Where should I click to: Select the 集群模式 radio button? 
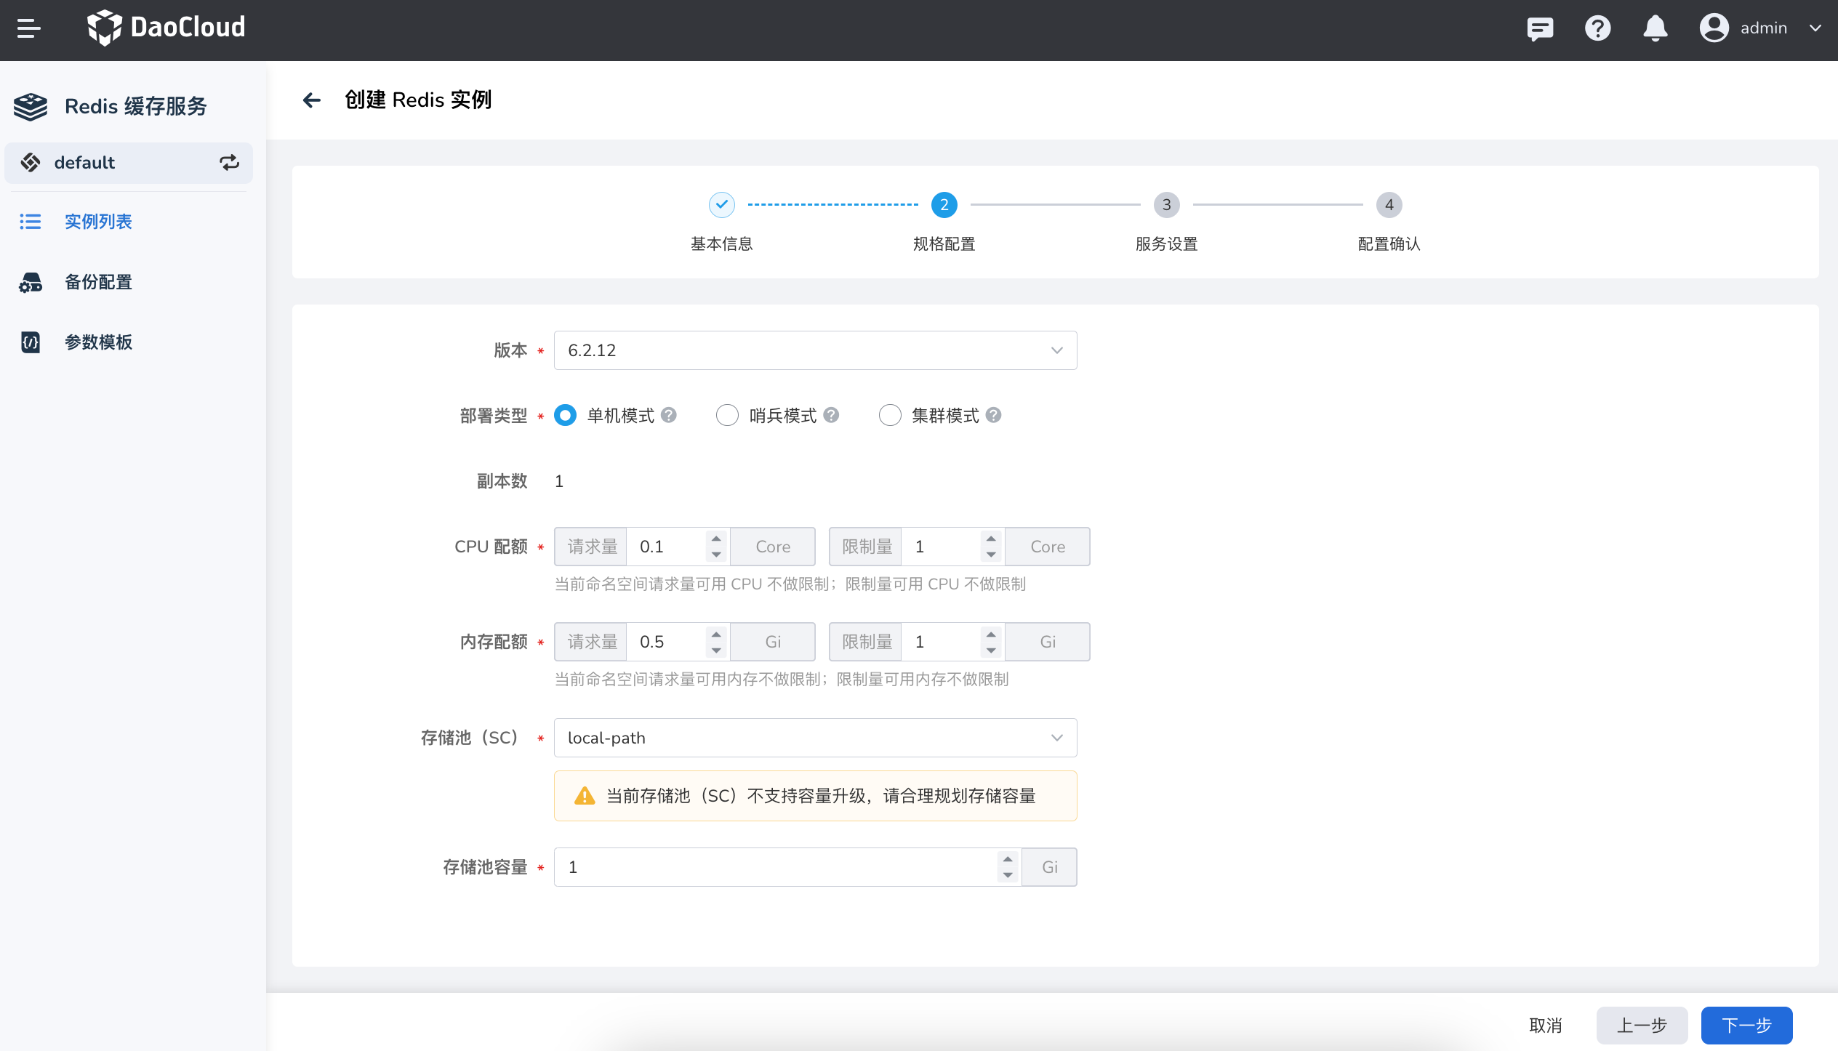[x=890, y=415]
